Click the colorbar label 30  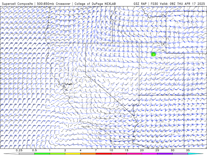click(x=172, y=150)
